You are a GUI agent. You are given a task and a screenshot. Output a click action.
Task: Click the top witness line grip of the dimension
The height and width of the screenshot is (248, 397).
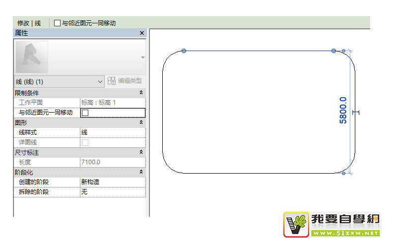(x=343, y=51)
